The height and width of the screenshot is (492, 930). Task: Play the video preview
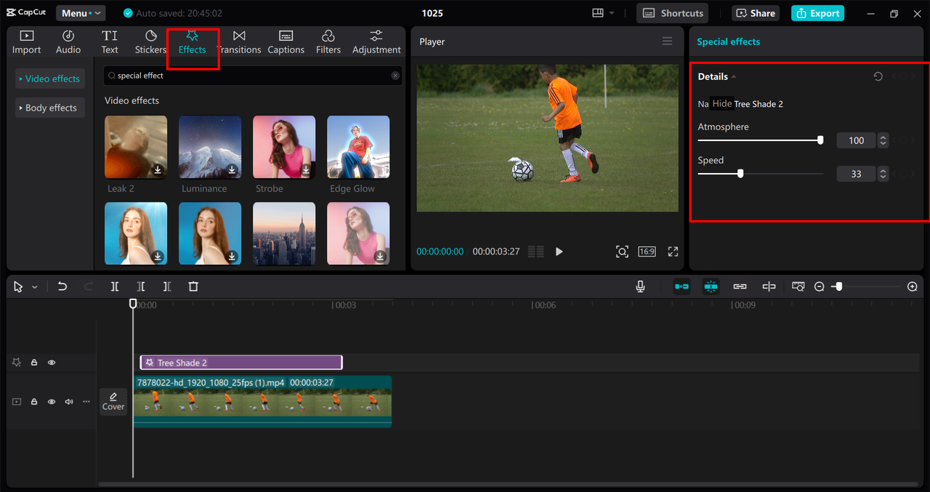(559, 251)
